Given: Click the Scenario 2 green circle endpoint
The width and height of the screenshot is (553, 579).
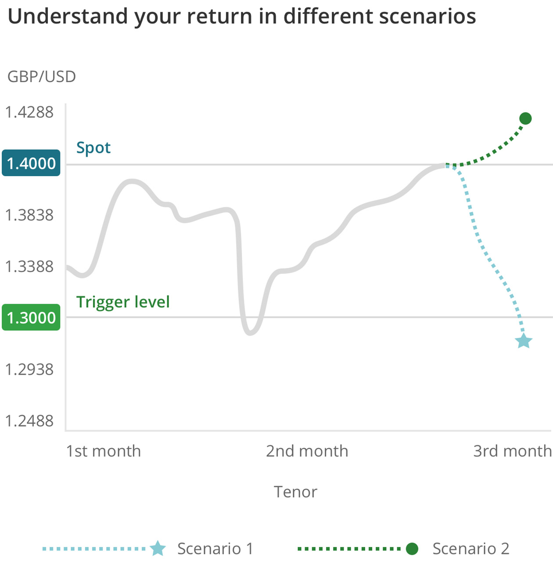Looking at the screenshot, I should pyautogui.click(x=525, y=118).
